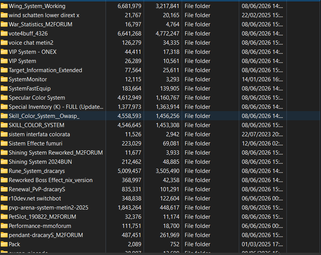
Task: Select the VIP System - ONEX name
Action: click(x=32, y=52)
